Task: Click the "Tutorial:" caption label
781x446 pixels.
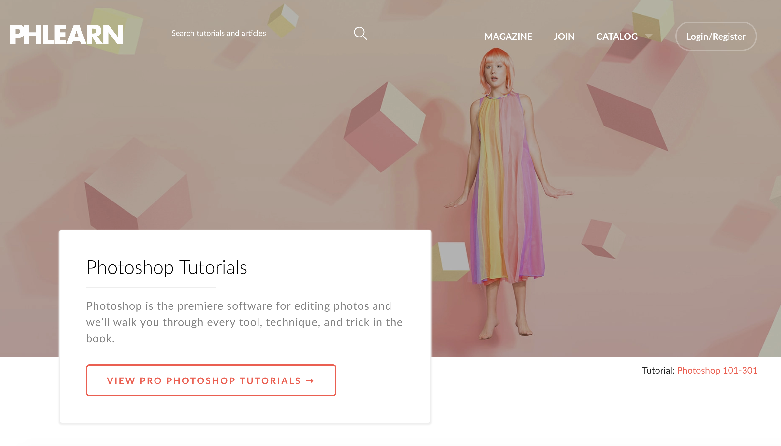Action: coord(658,370)
